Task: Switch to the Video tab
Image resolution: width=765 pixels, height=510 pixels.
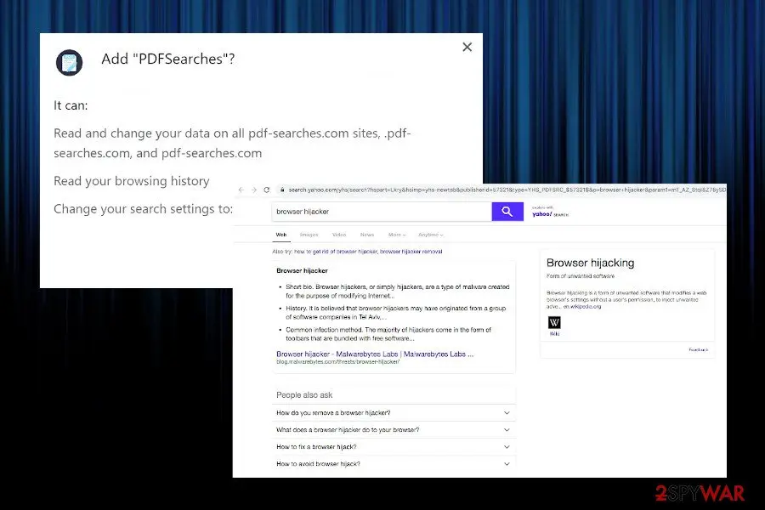Action: pos(339,235)
